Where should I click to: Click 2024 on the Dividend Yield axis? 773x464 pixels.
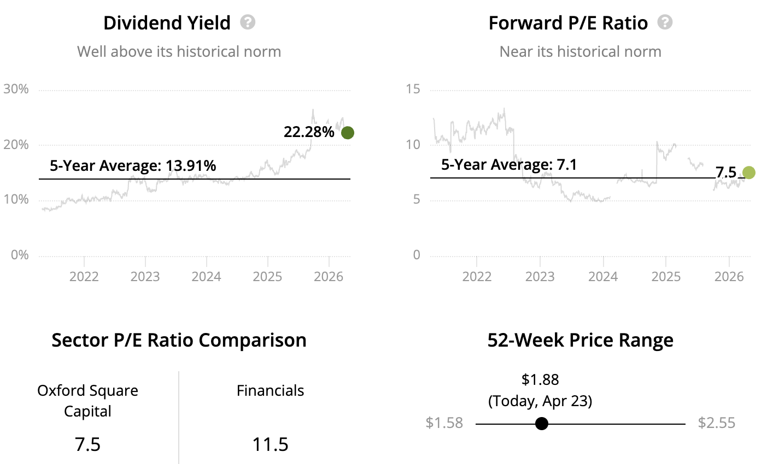point(206,276)
